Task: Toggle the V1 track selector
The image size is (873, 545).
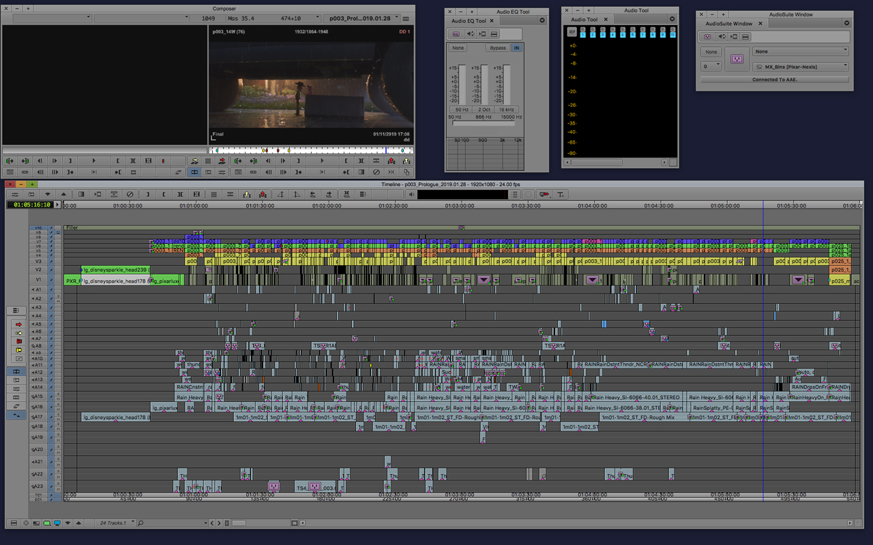Action: click(x=39, y=280)
